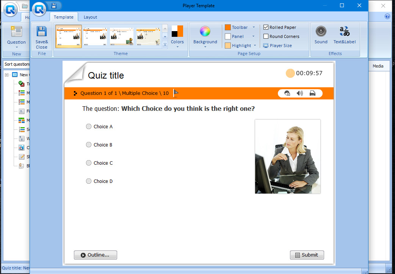Click the open folder icon in the background window
The height and width of the screenshot is (274, 395).
click(x=25, y=6)
